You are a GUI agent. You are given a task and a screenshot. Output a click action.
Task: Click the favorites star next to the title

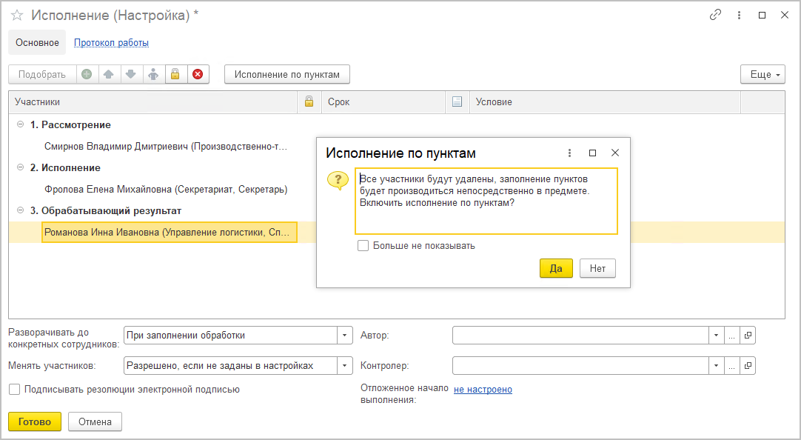(x=17, y=16)
